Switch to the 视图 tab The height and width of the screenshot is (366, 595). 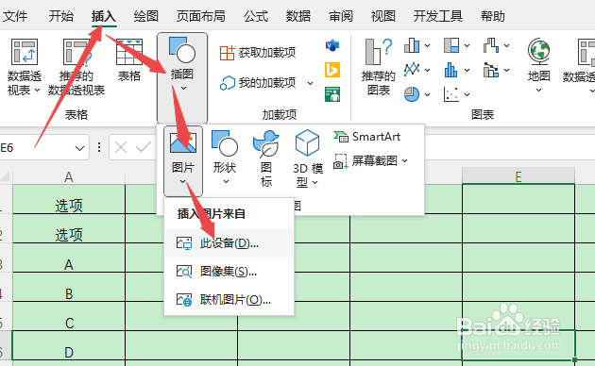(x=383, y=16)
